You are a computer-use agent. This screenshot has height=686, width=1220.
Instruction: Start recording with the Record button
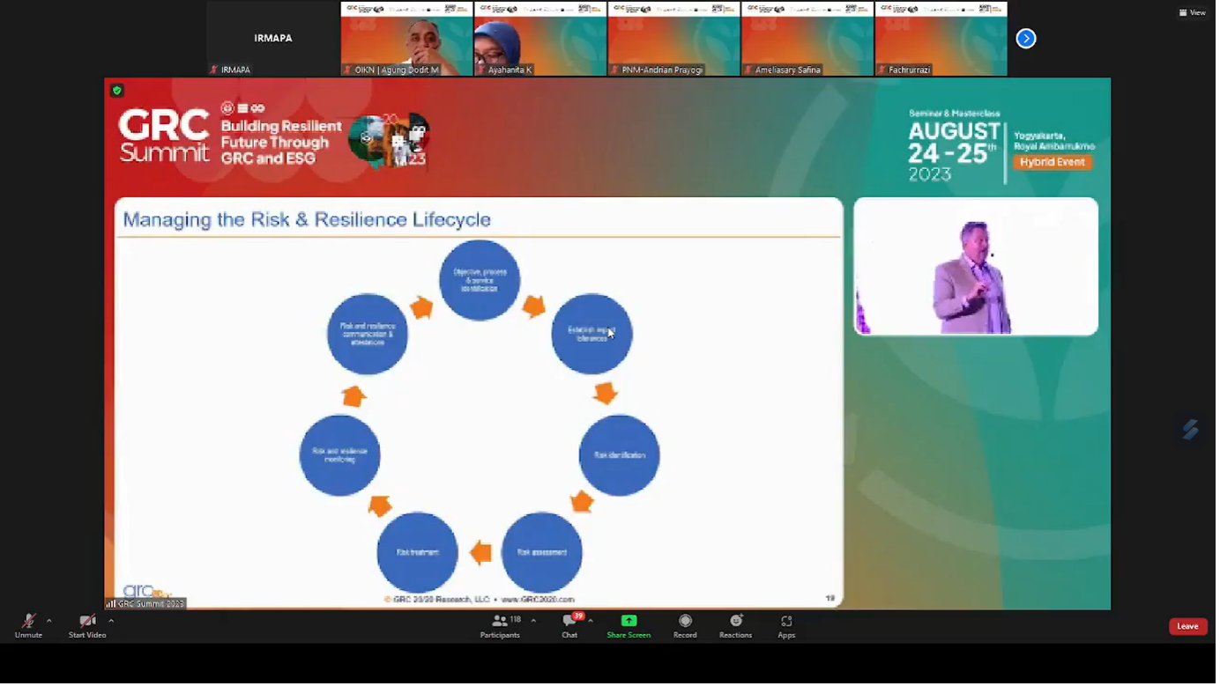685,623
